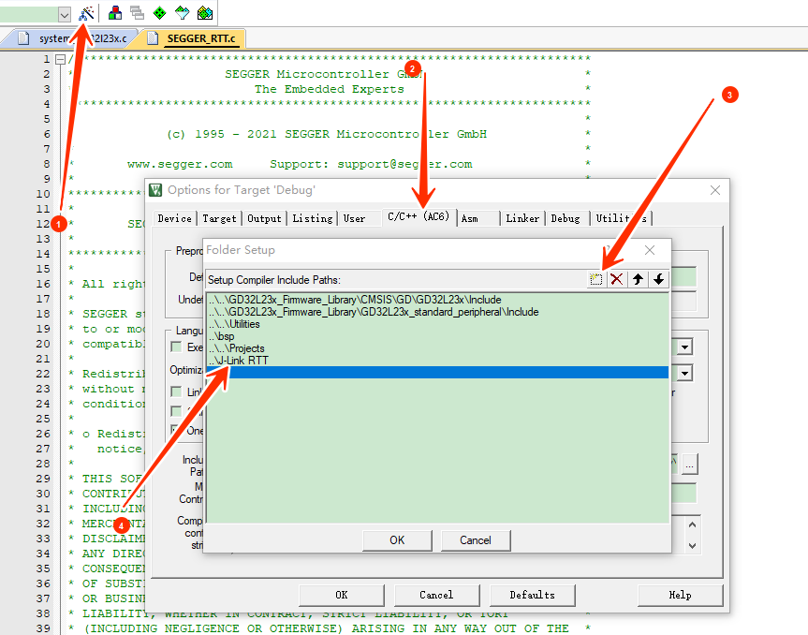Screen dimensions: 808x635
Task: Switch to Output tab
Action: coord(264,218)
